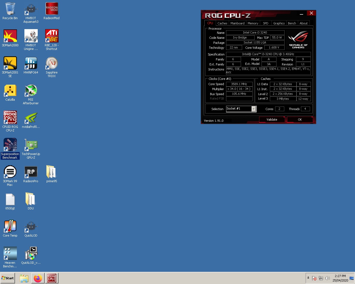
Task: Select CPUID ROG CPU-Z desktop shortcut
Action: (10, 121)
